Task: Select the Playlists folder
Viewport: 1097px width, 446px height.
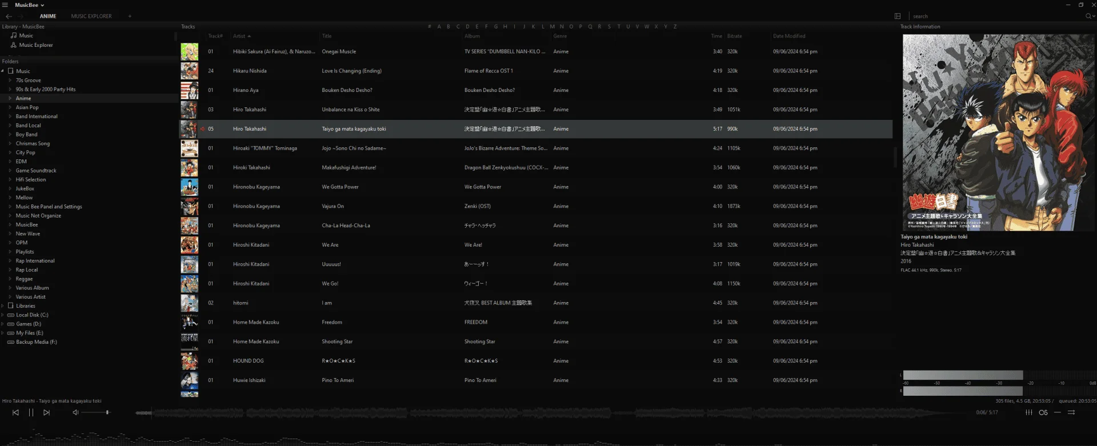Action: [25, 251]
